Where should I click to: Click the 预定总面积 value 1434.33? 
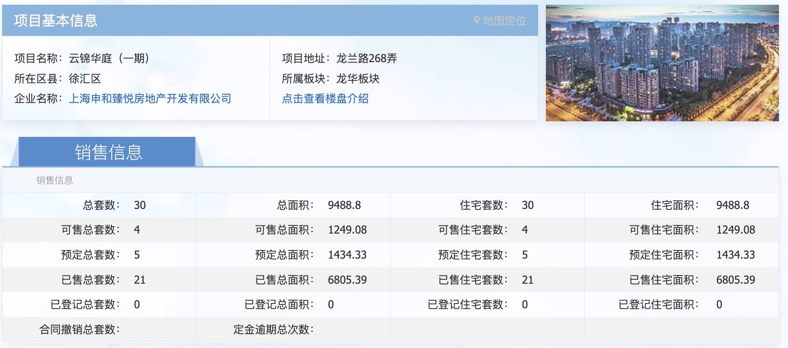347,255
